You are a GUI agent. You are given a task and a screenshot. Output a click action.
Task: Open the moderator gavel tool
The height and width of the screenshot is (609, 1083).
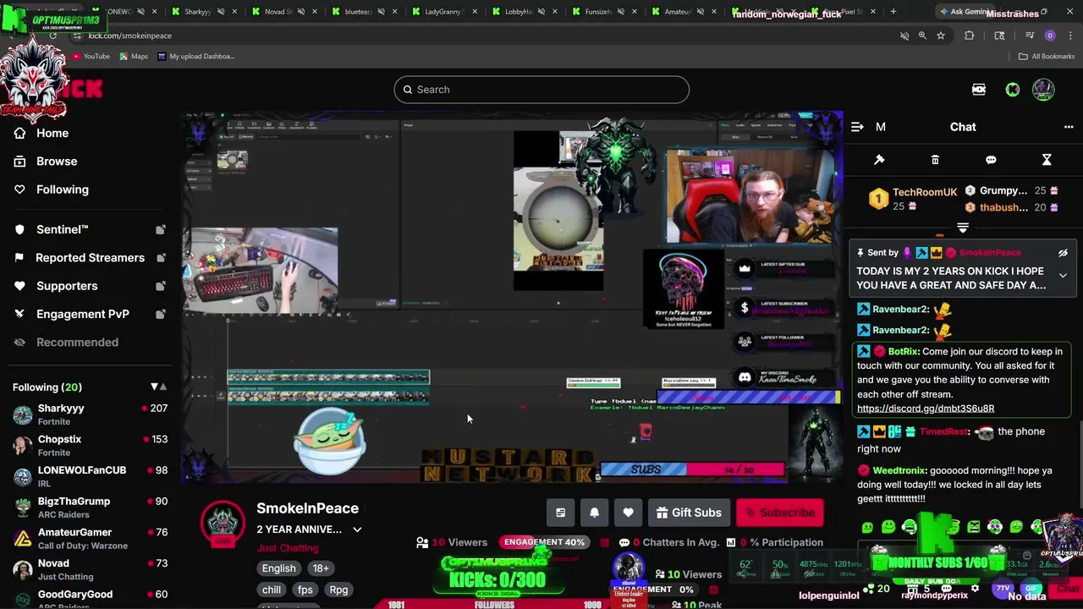click(879, 160)
